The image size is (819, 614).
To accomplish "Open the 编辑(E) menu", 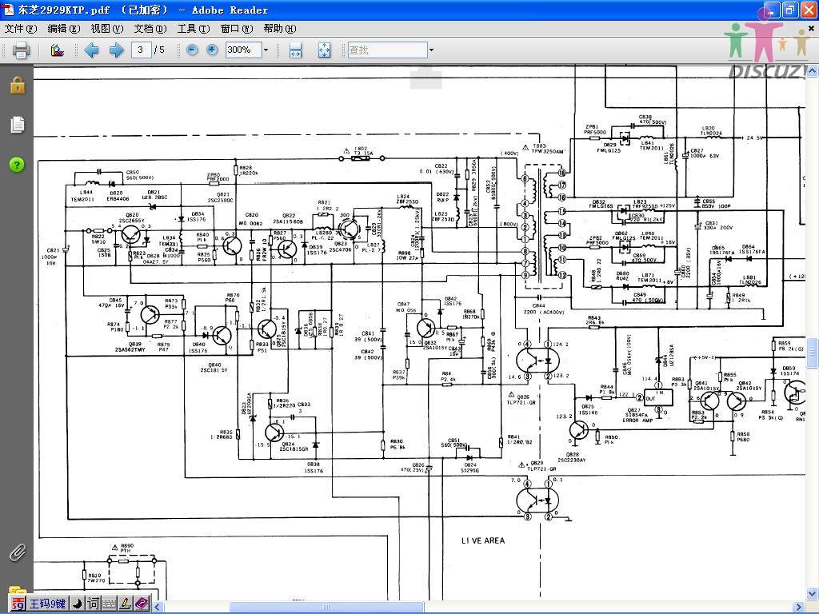I will pyautogui.click(x=64, y=28).
